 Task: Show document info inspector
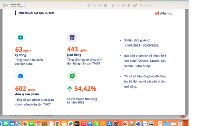[89, 5]
